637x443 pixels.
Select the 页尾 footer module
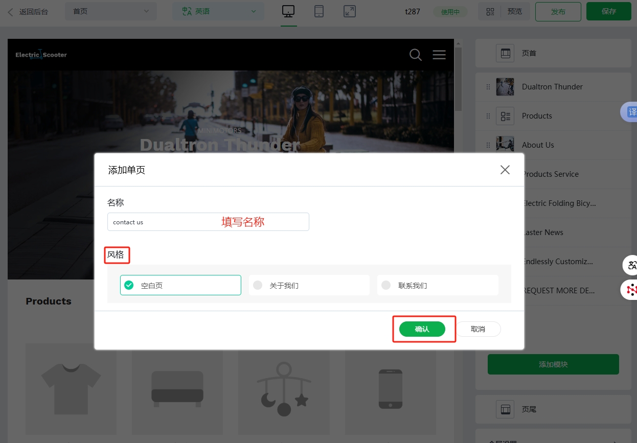pos(553,409)
